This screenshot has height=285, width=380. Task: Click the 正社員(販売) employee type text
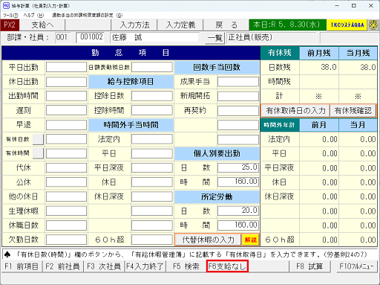[250, 37]
